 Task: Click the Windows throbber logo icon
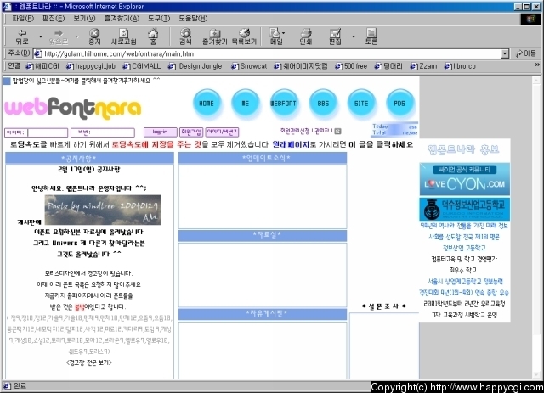(x=530, y=19)
